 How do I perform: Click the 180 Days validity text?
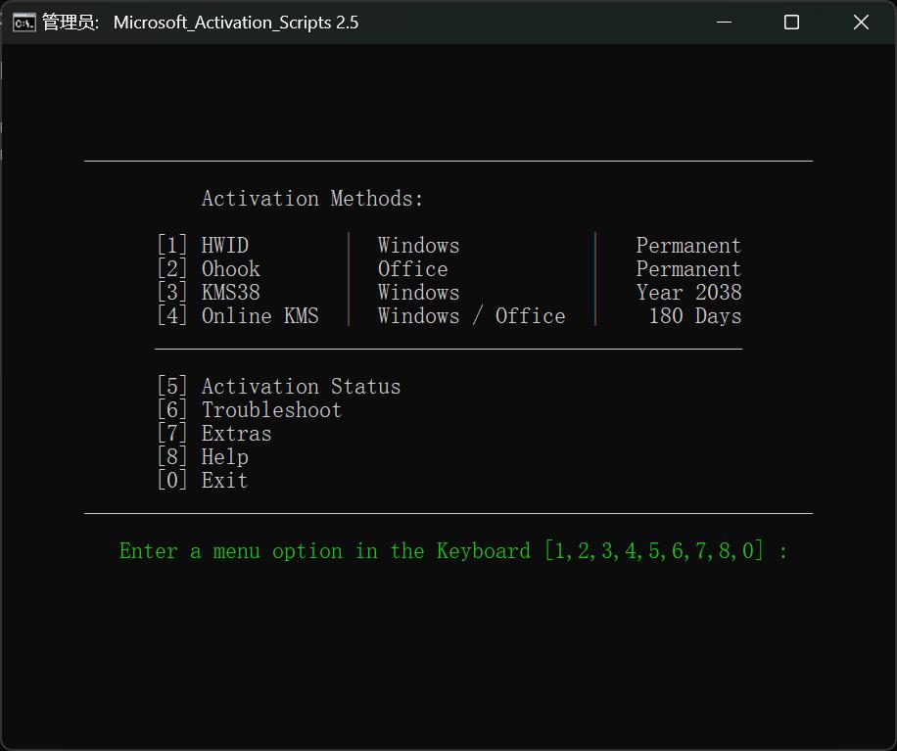click(x=695, y=316)
